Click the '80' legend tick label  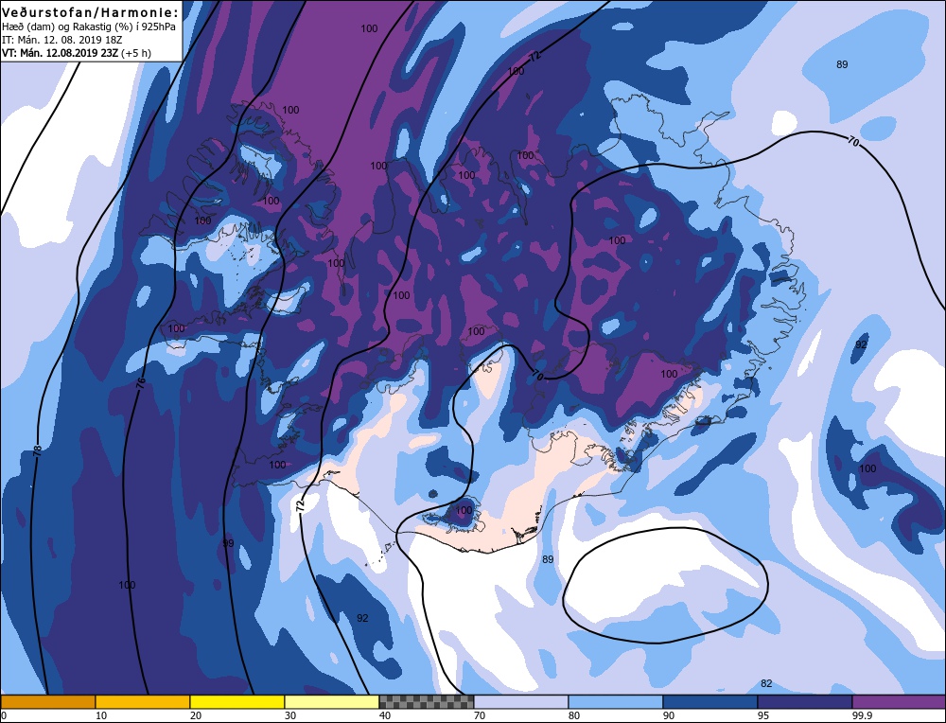tap(574, 715)
